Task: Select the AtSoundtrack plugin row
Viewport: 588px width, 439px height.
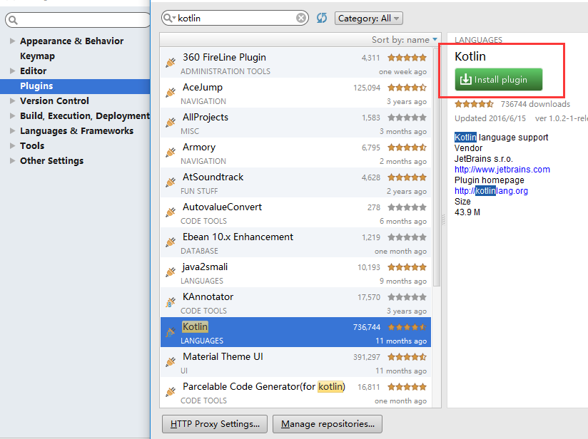Action: [x=295, y=182]
